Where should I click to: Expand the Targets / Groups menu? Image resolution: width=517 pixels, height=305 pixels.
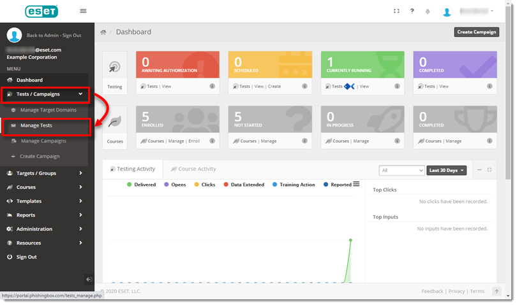[x=45, y=173]
